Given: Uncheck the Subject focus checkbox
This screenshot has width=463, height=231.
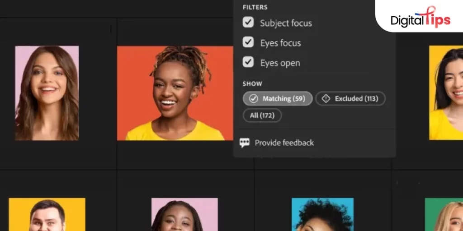Looking at the screenshot, I should (248, 22).
